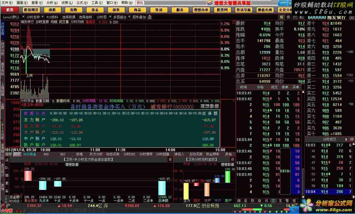Click the 龙 tab below the tick list
The height and width of the screenshot is (214, 355).
280,200
